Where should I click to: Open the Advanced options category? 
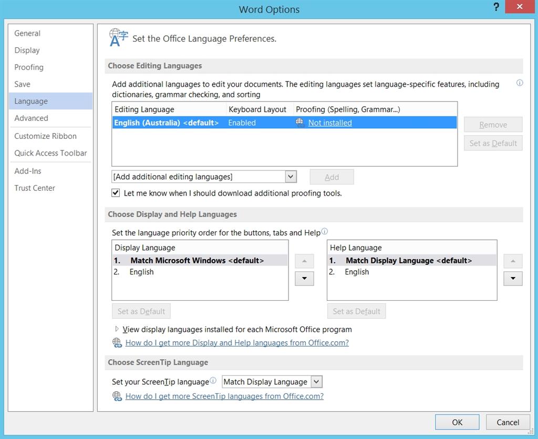click(51, 118)
